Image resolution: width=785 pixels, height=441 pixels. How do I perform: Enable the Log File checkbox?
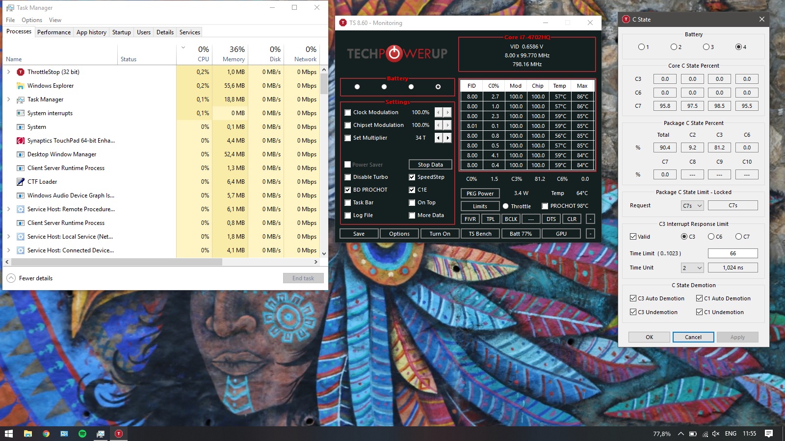point(348,215)
